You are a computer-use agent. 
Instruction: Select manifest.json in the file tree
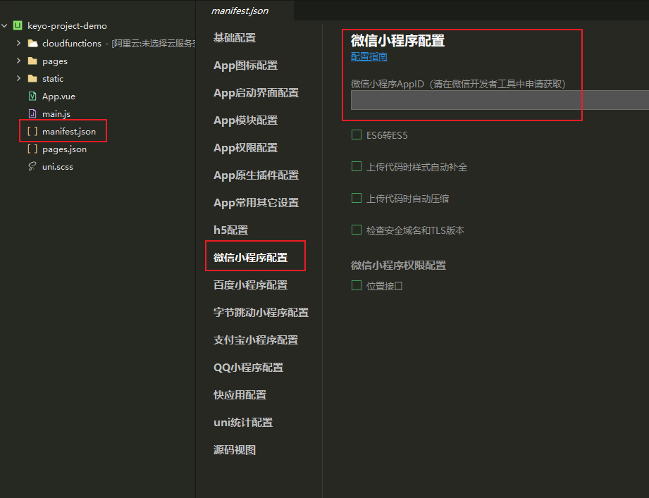click(69, 132)
